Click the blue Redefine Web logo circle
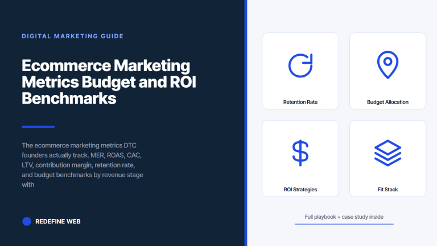Screen dimensions: 437x246 [x=27, y=222]
